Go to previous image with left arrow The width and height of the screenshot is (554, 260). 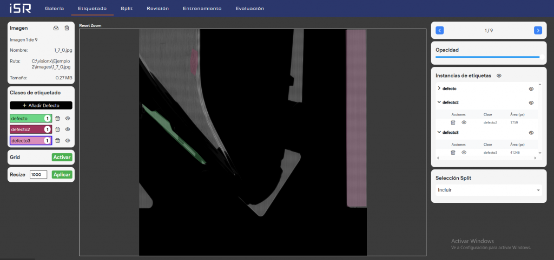pos(440,31)
